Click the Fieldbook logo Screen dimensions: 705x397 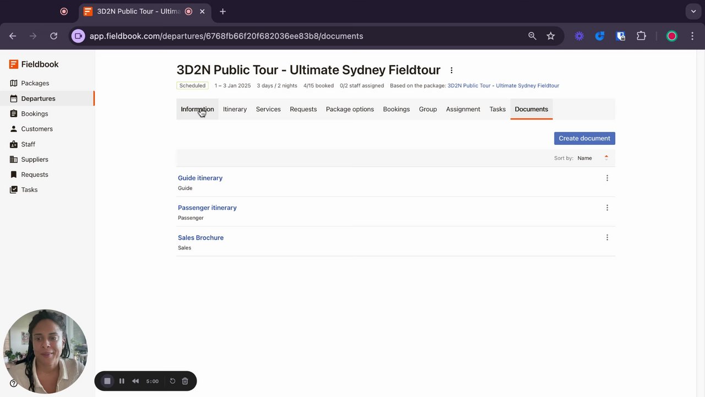(x=34, y=64)
